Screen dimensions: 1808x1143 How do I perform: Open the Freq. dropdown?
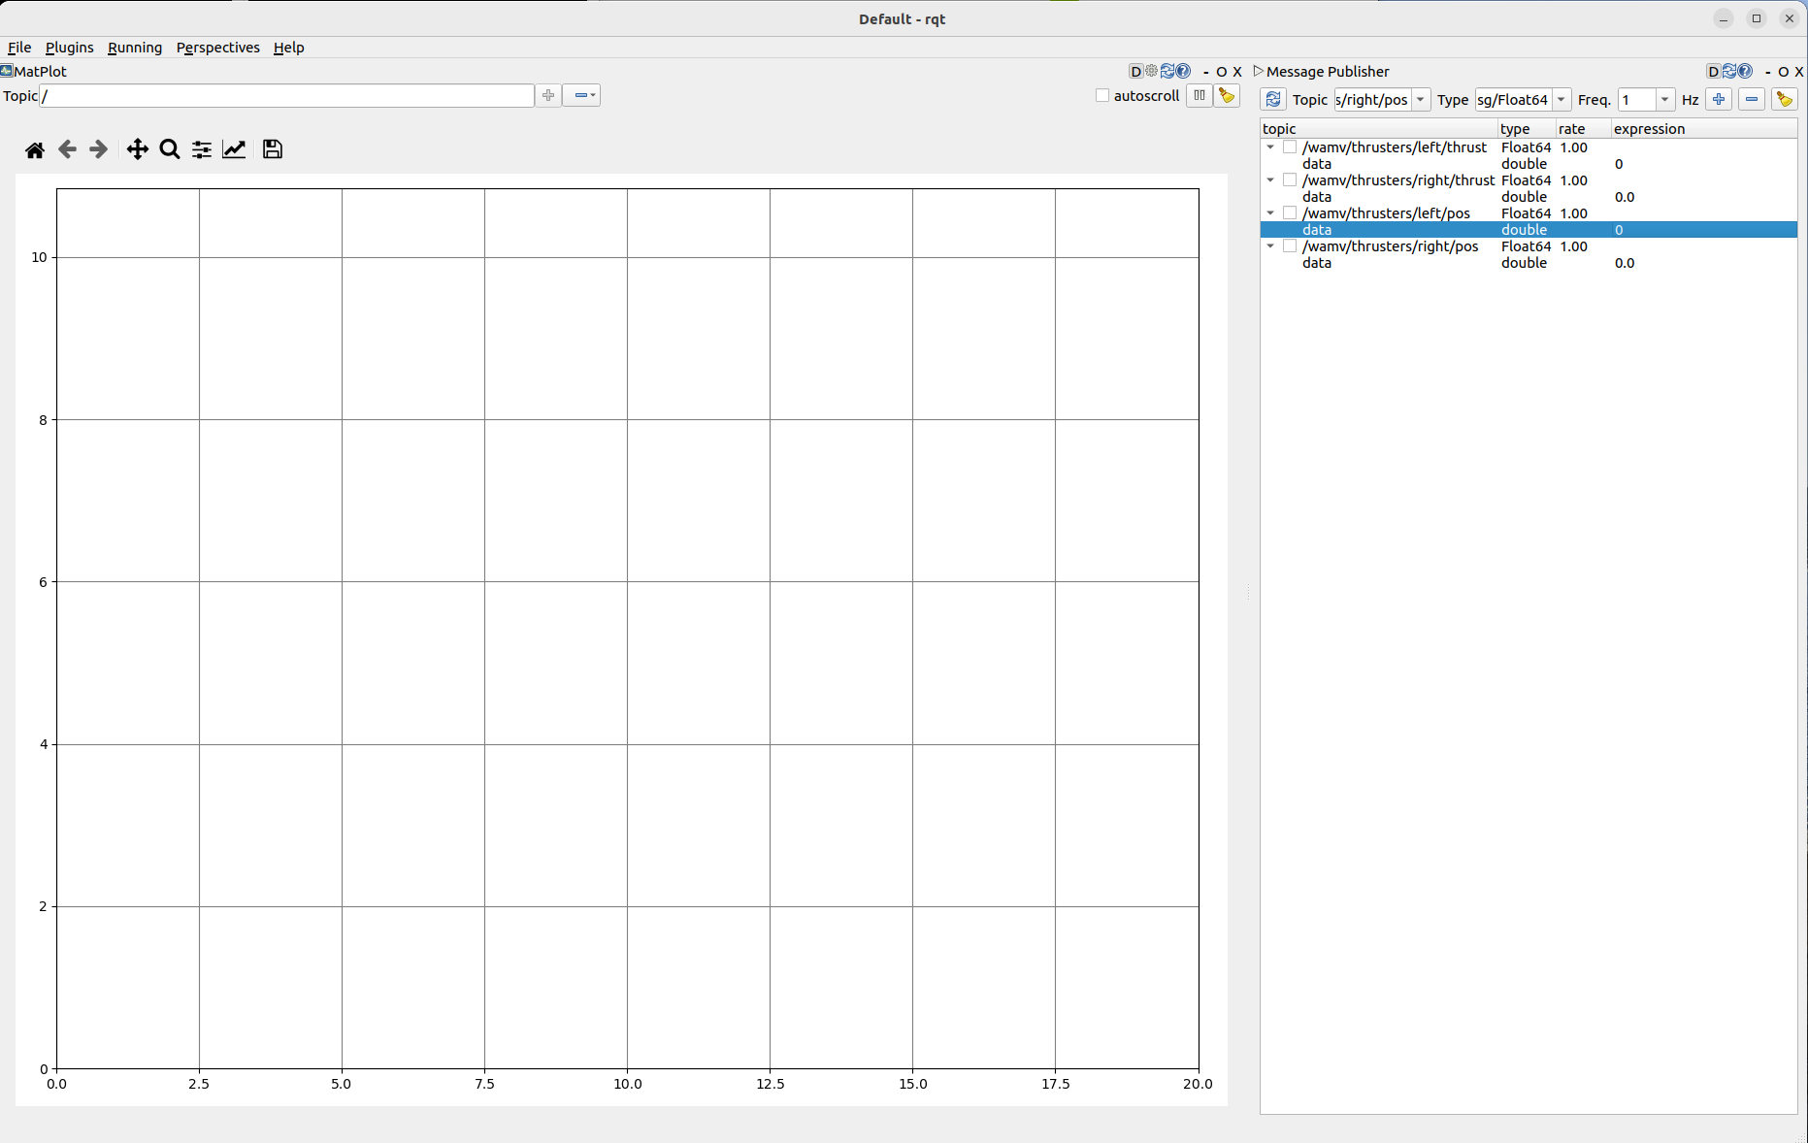tap(1665, 99)
